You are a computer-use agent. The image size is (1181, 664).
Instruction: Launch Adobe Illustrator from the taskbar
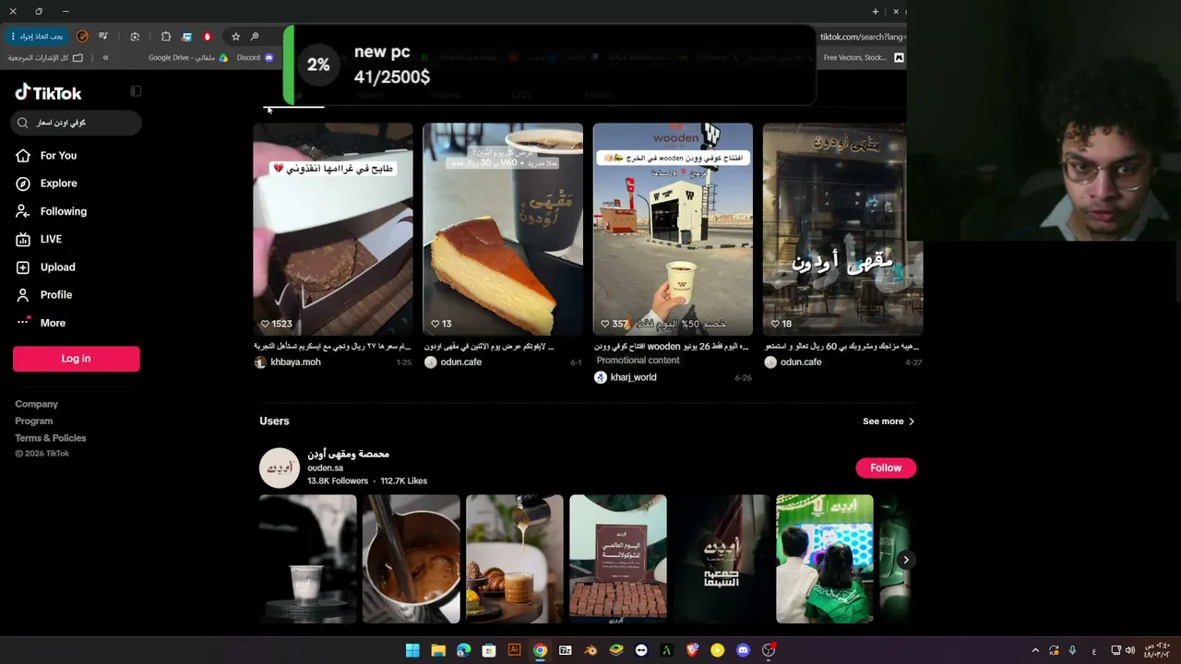[x=515, y=650]
